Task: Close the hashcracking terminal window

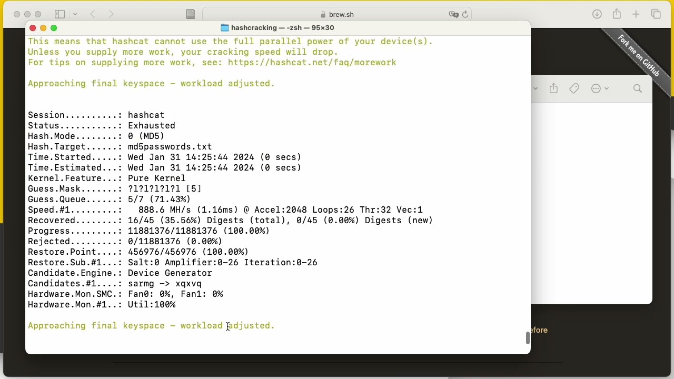Action: (x=33, y=28)
